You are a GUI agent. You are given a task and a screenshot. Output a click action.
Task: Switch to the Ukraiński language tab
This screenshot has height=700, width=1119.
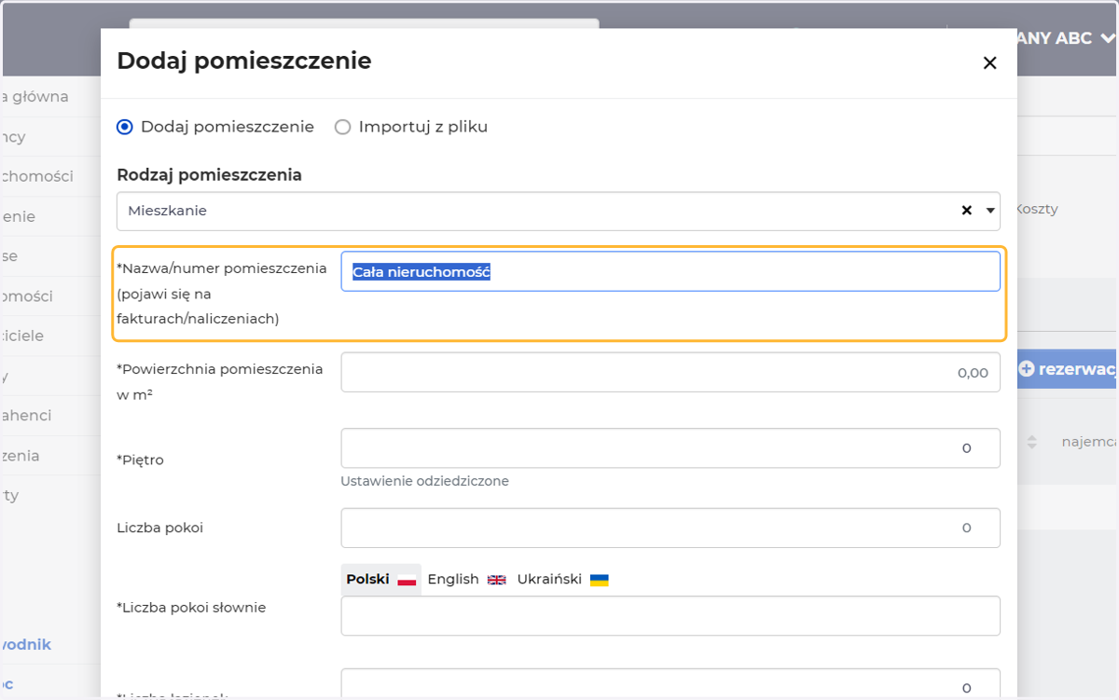(x=562, y=580)
